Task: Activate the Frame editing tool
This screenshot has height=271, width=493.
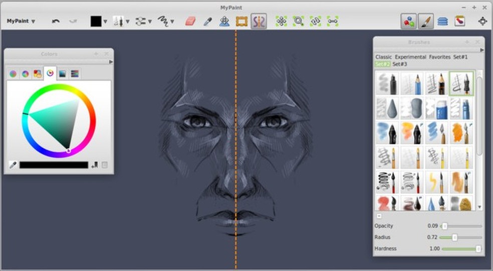Action: [242, 21]
